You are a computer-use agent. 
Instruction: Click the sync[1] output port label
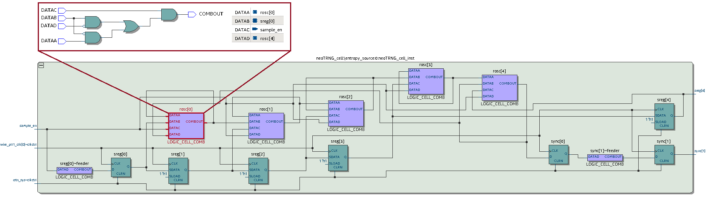tap(700, 151)
